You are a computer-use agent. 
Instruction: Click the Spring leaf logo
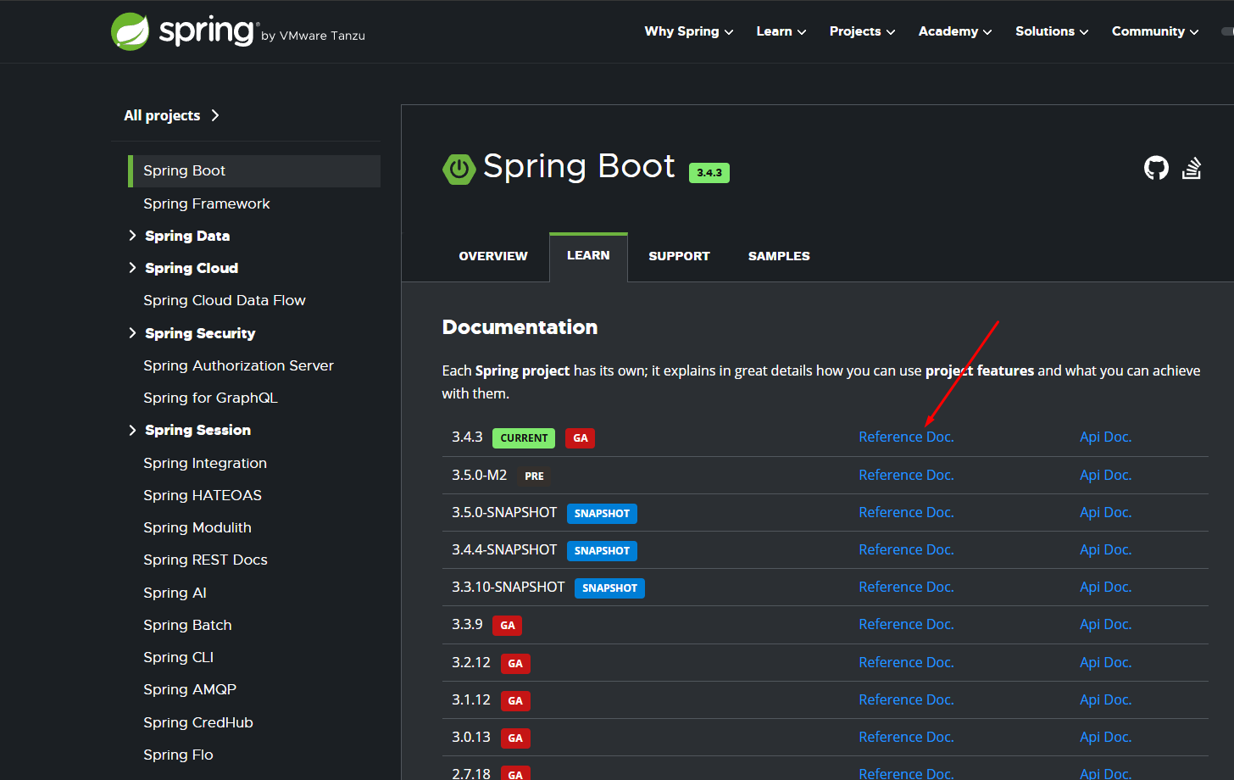(130, 31)
